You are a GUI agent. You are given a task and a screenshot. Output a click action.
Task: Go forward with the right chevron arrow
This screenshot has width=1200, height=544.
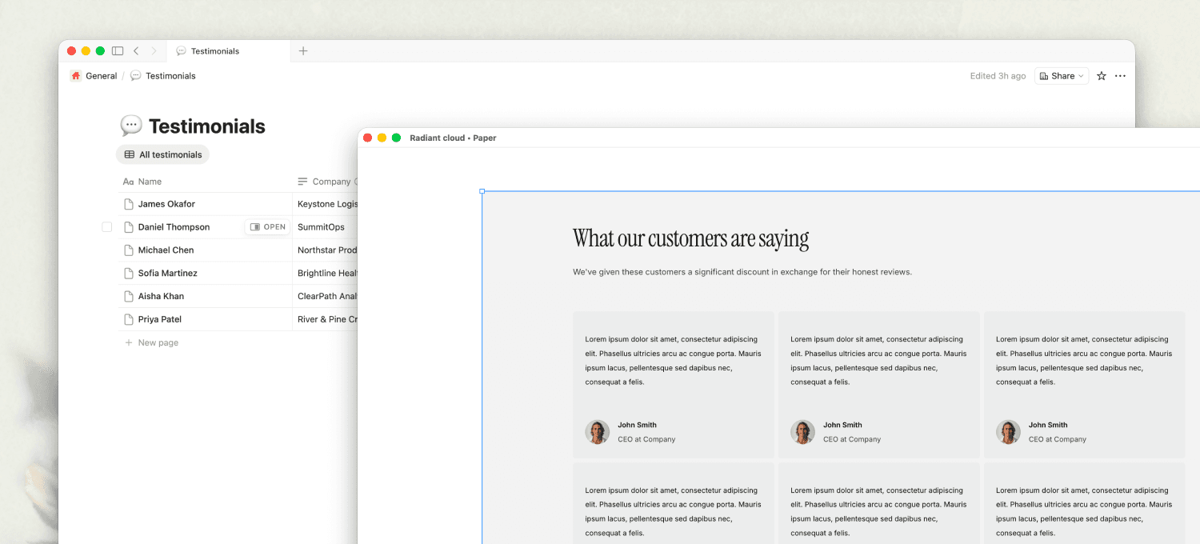click(154, 51)
